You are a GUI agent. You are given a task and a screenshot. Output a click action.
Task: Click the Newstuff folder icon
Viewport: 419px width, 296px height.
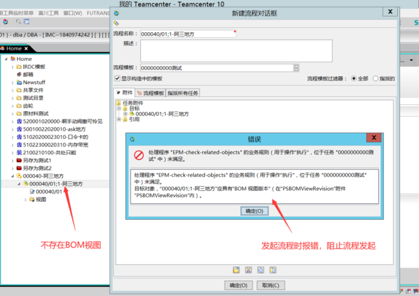(x=19, y=82)
